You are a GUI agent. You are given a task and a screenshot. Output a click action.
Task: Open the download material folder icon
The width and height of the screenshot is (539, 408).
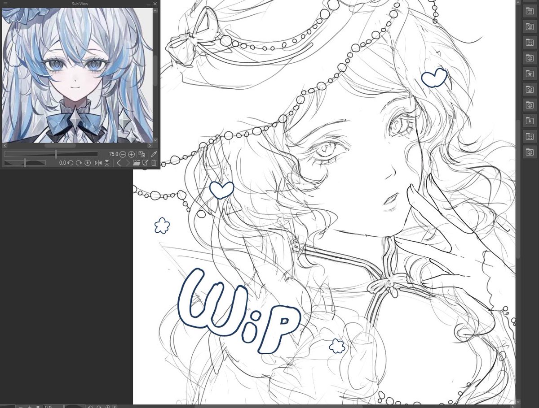tap(530, 121)
